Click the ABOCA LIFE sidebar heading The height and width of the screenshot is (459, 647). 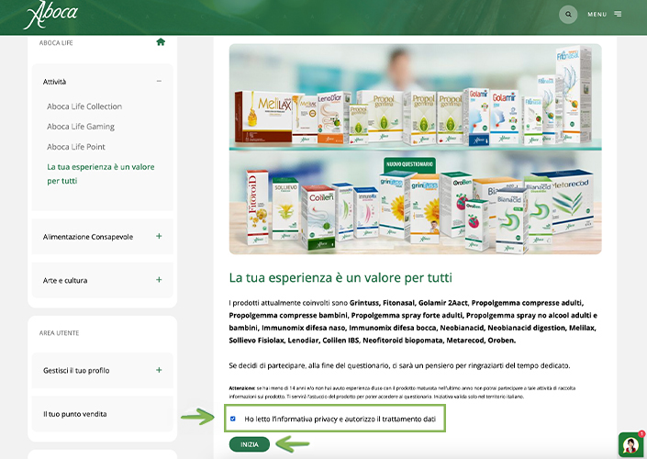56,43
